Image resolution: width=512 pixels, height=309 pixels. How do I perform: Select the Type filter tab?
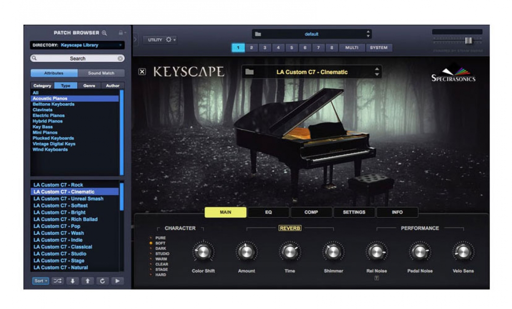click(x=66, y=86)
